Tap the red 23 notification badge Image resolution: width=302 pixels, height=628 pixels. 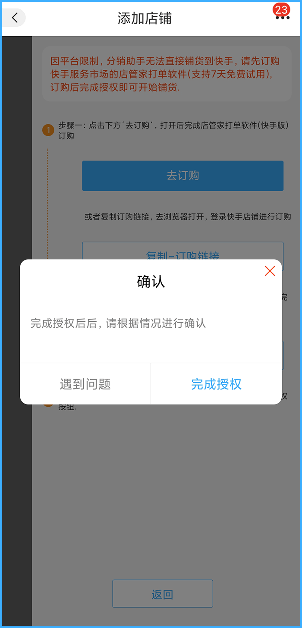click(281, 9)
